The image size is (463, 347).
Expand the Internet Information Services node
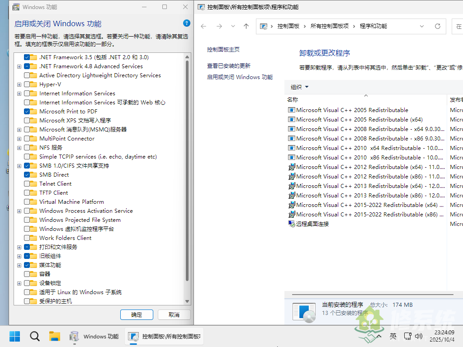pos(19,93)
